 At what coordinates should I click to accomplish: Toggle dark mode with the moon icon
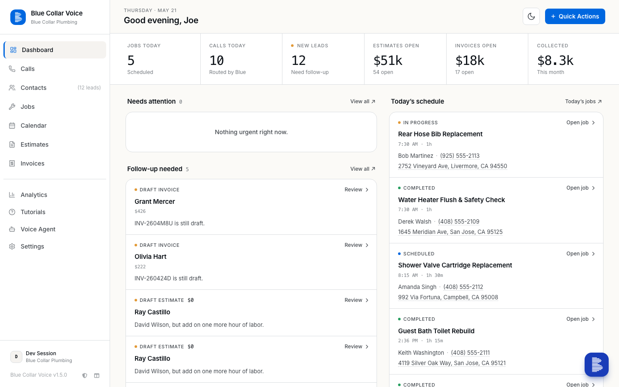tap(531, 16)
